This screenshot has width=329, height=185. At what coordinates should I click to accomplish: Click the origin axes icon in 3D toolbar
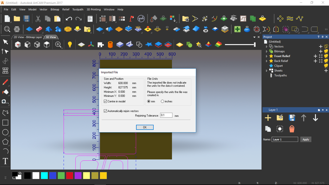click(91, 45)
